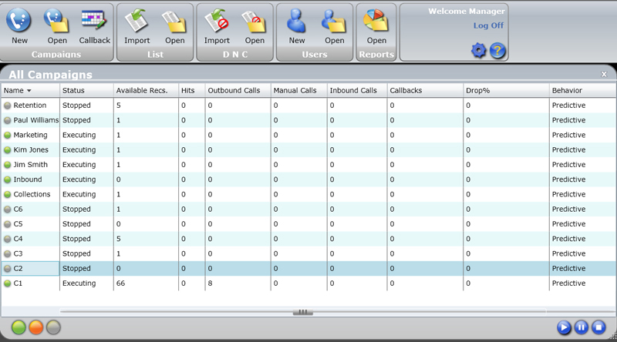Select the Jim Smith campaign
This screenshot has height=342, width=617.
pyautogui.click(x=308, y=165)
